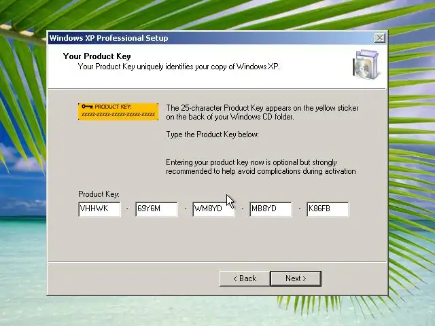435x326 pixels.
Task: Click the '25-character Product Key appears' description
Action: click(x=262, y=112)
